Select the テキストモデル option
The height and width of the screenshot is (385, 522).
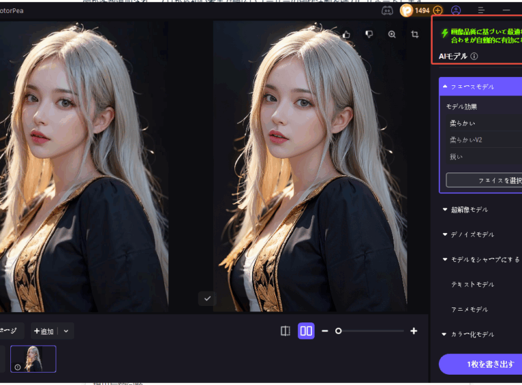coord(473,285)
